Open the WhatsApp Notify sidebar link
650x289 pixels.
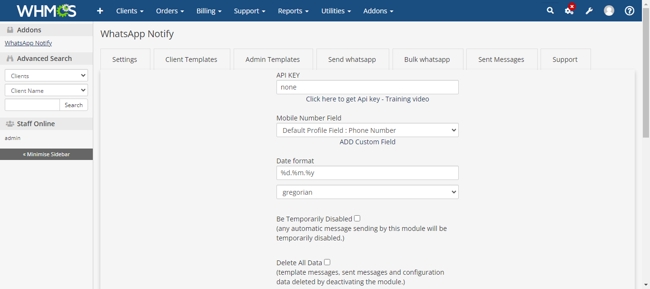point(29,43)
